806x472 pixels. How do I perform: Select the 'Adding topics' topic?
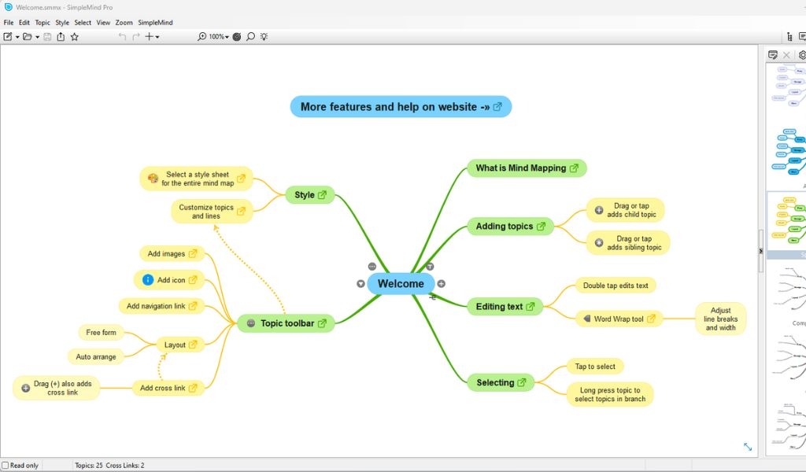(x=510, y=226)
